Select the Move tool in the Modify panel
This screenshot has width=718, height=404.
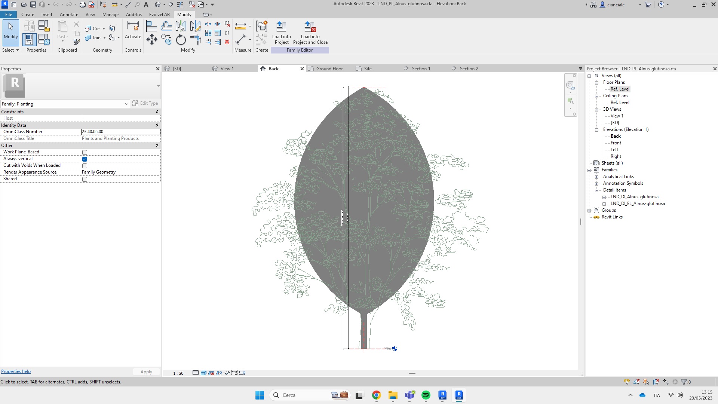tap(151, 40)
